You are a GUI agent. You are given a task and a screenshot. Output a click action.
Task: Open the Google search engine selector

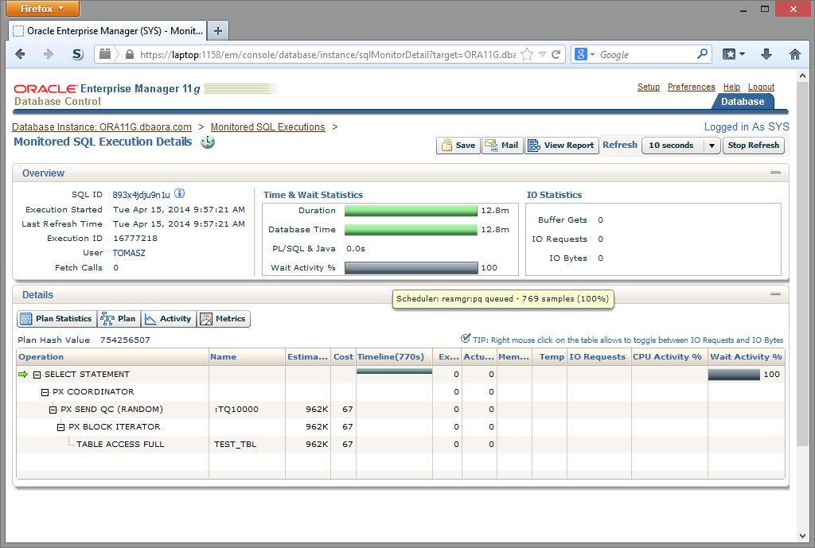pyautogui.click(x=585, y=54)
